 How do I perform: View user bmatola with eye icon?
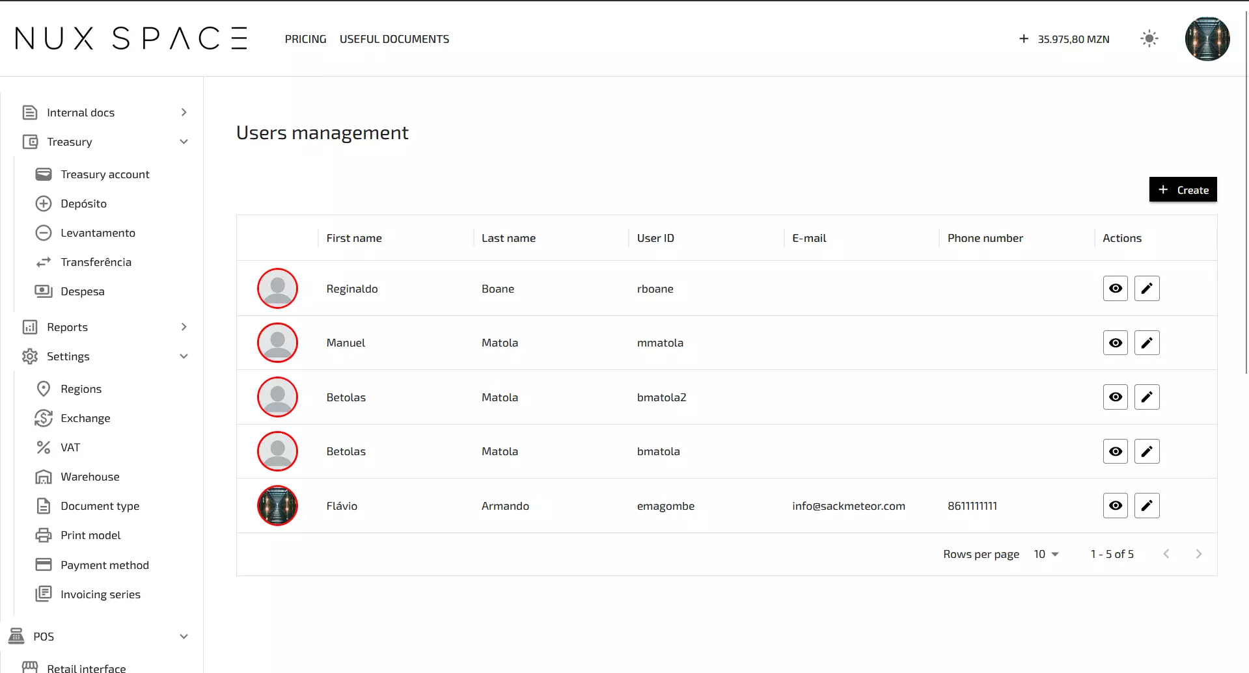tap(1116, 451)
